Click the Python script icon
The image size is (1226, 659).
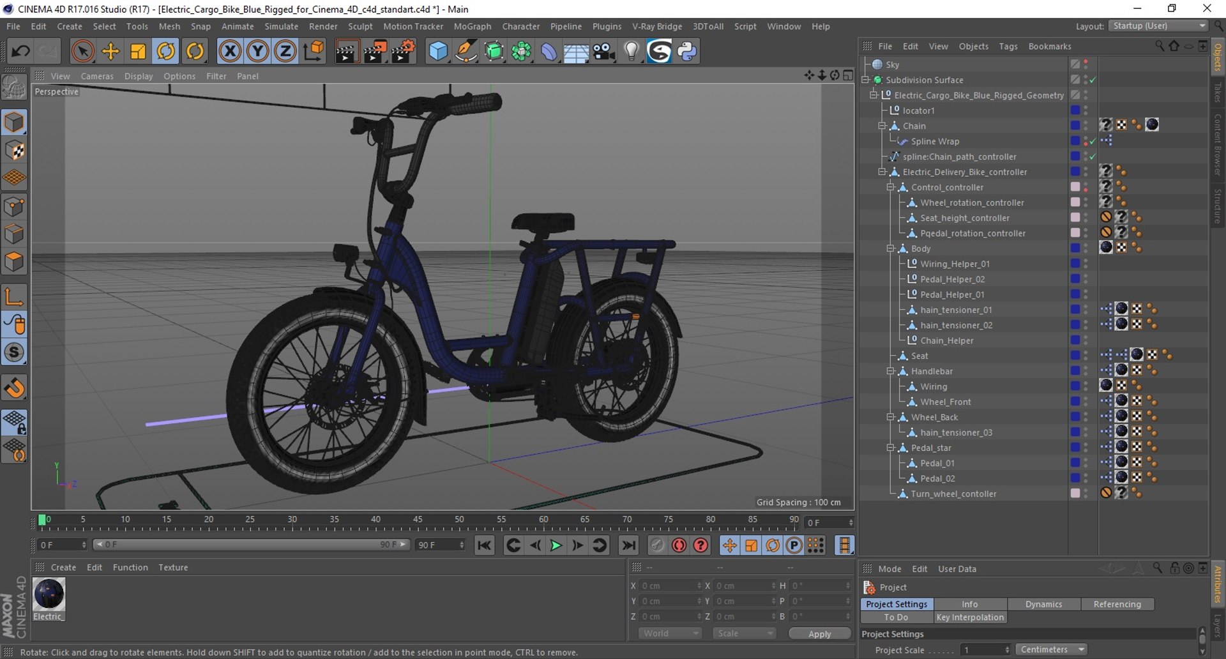[x=687, y=51]
